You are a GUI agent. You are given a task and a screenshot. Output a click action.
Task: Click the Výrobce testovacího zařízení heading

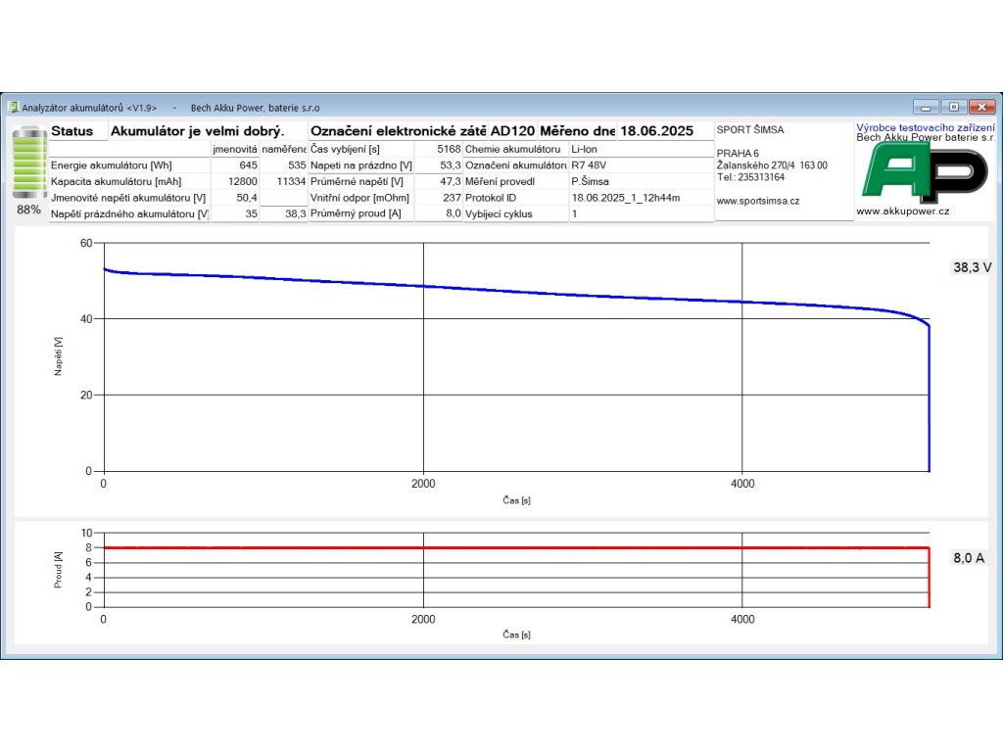[925, 127]
